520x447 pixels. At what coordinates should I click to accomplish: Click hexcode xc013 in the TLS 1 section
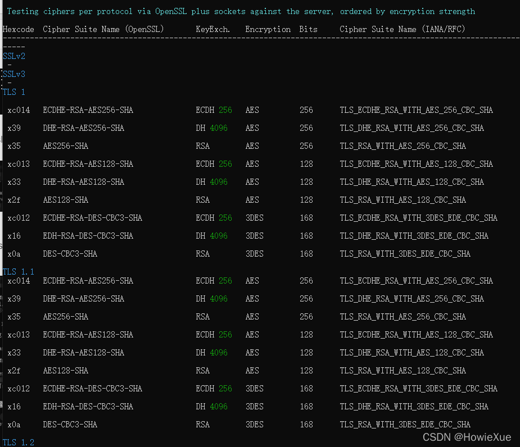[19, 164]
